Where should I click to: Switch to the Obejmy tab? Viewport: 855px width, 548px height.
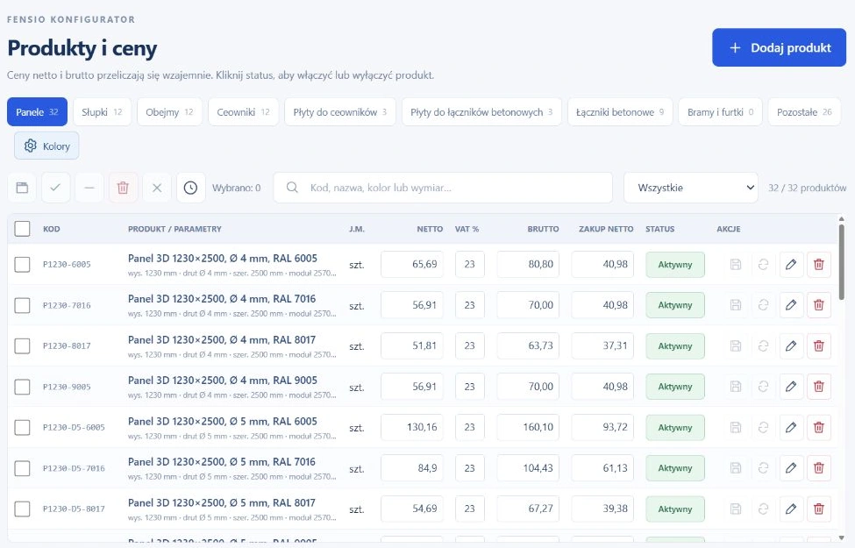pyautogui.click(x=169, y=111)
